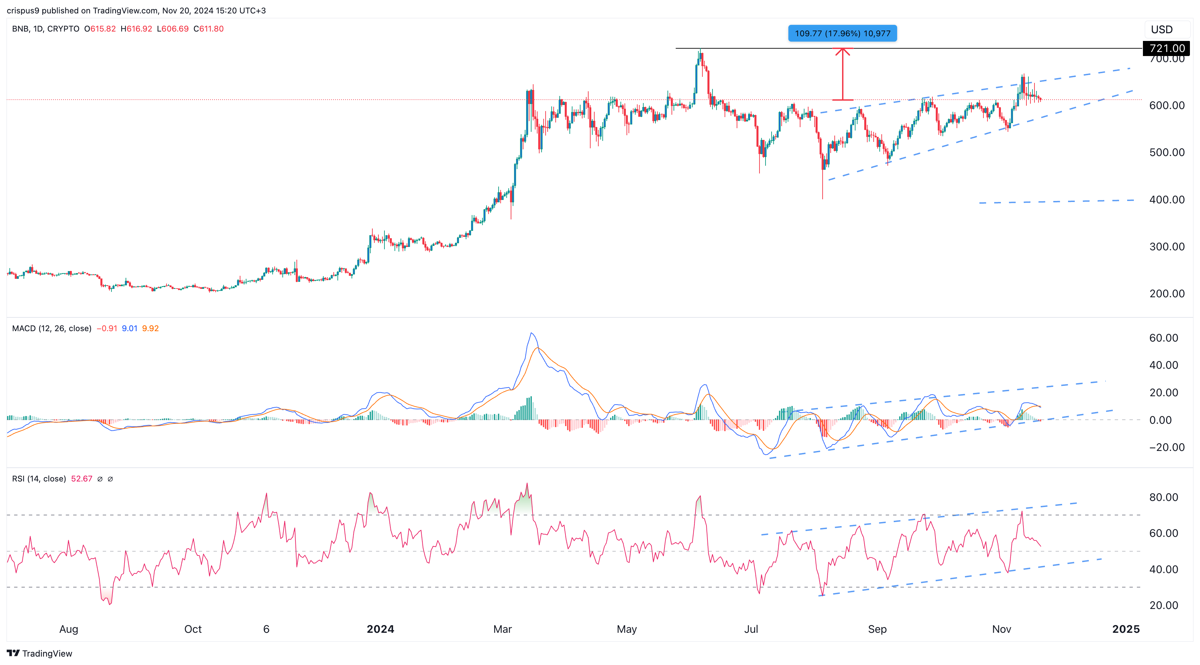Viewport: 1200px width, 665px height.
Task: Click the 600.00 price axis label
Action: coord(1166,106)
